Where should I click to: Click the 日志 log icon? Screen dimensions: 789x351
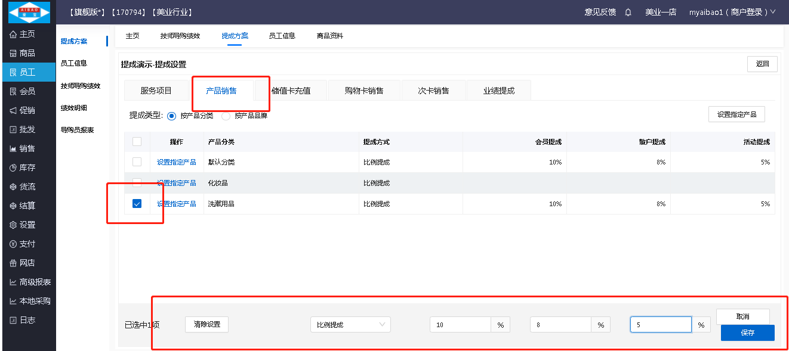pos(13,321)
